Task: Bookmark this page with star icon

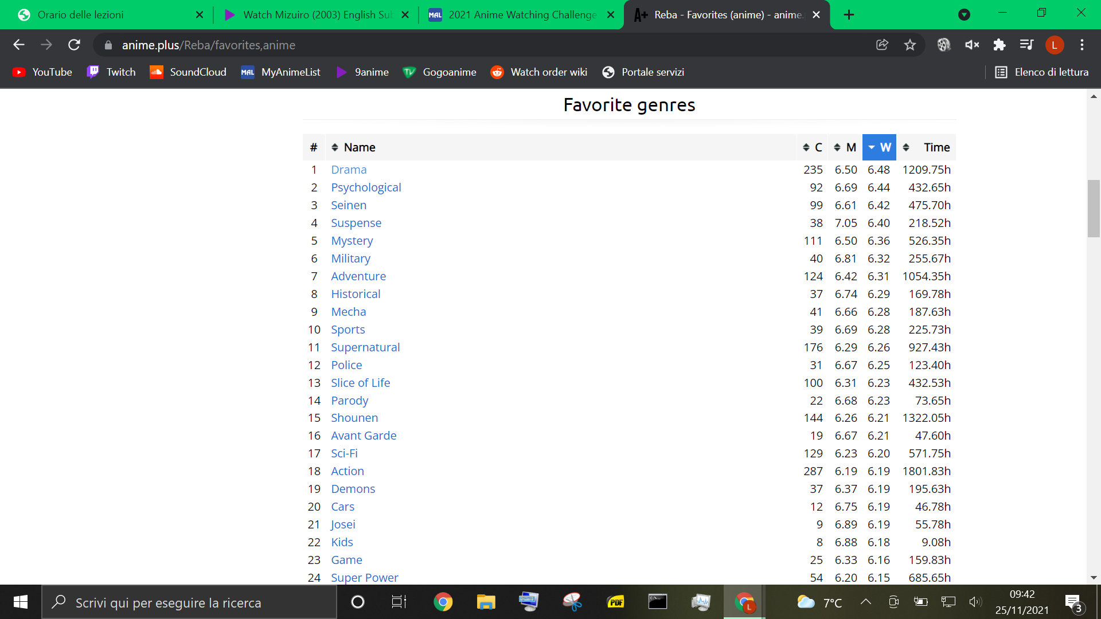Action: click(x=910, y=45)
